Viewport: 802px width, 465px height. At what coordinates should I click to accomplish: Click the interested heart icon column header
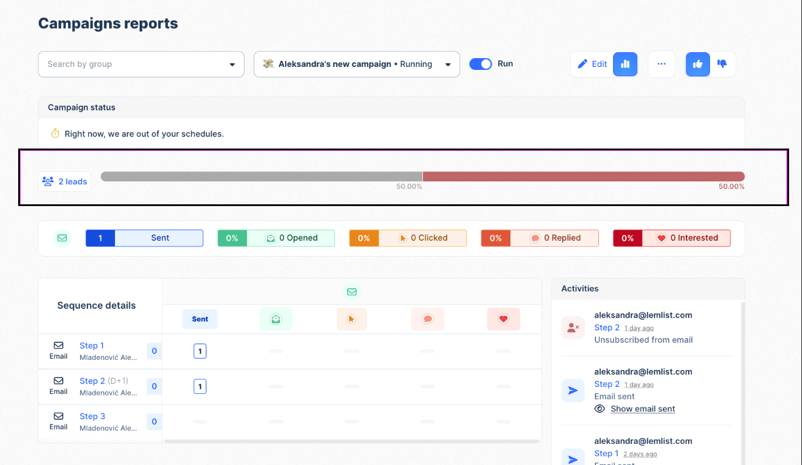(503, 319)
